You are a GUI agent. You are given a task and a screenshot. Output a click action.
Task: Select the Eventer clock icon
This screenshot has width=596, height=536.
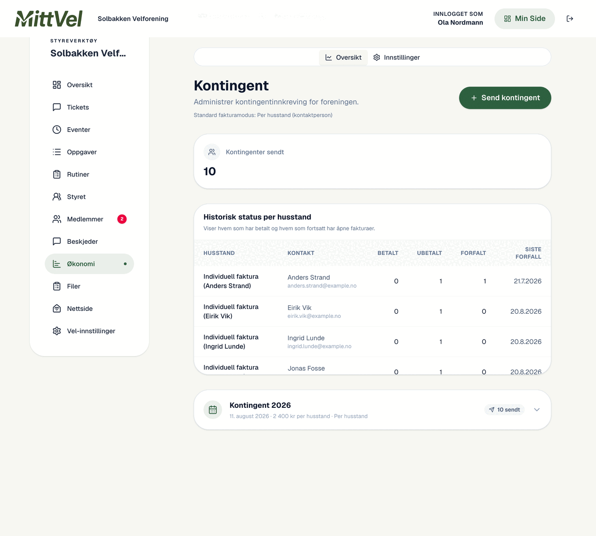[57, 130]
